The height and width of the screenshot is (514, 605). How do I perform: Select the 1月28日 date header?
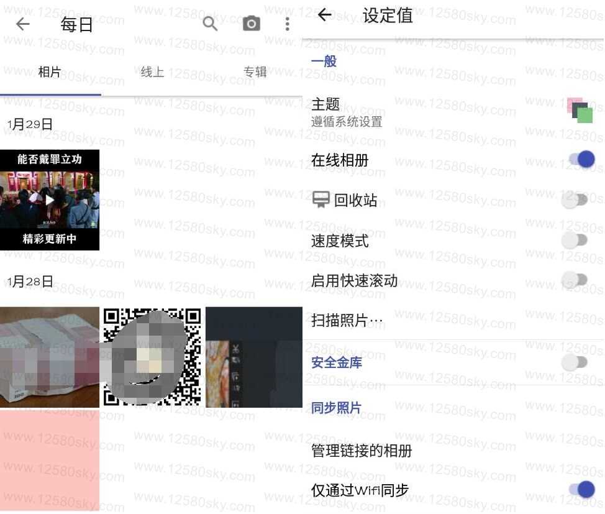(30, 282)
